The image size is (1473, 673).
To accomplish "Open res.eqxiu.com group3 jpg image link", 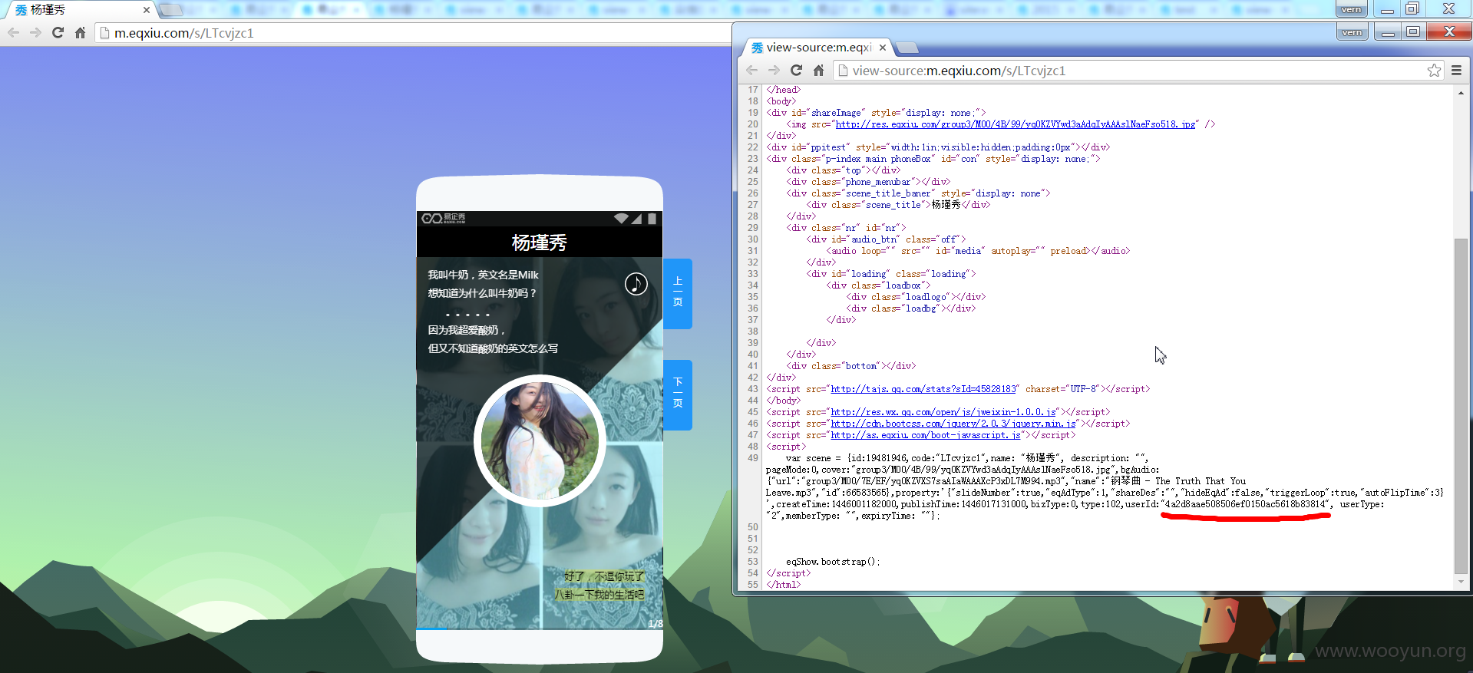I will (x=1016, y=124).
